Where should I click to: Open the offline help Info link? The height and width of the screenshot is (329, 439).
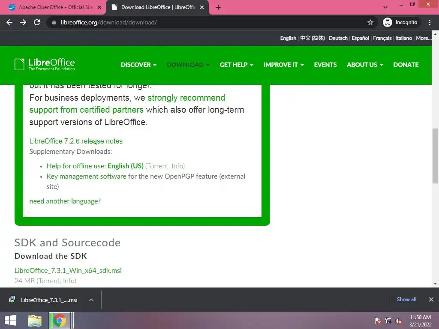point(177,166)
